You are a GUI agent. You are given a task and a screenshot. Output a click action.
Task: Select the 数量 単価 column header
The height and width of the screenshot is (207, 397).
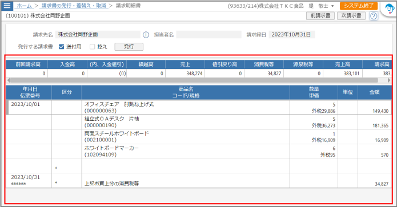314,92
